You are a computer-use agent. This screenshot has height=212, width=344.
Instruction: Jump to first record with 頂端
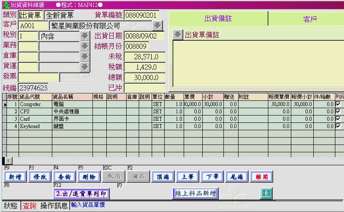(162, 177)
